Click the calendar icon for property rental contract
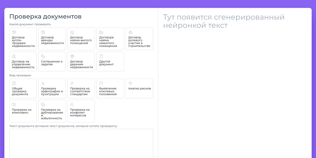Viewport: 316px width, 158px height. 43,32
